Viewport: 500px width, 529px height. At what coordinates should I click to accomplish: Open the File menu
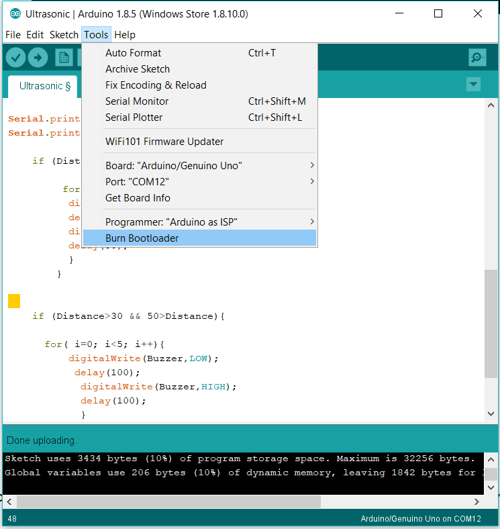13,35
